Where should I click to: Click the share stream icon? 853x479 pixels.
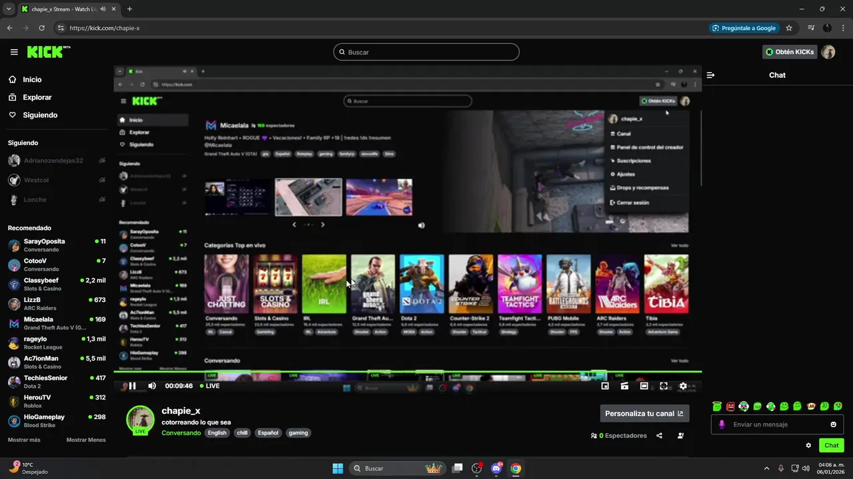click(x=659, y=436)
